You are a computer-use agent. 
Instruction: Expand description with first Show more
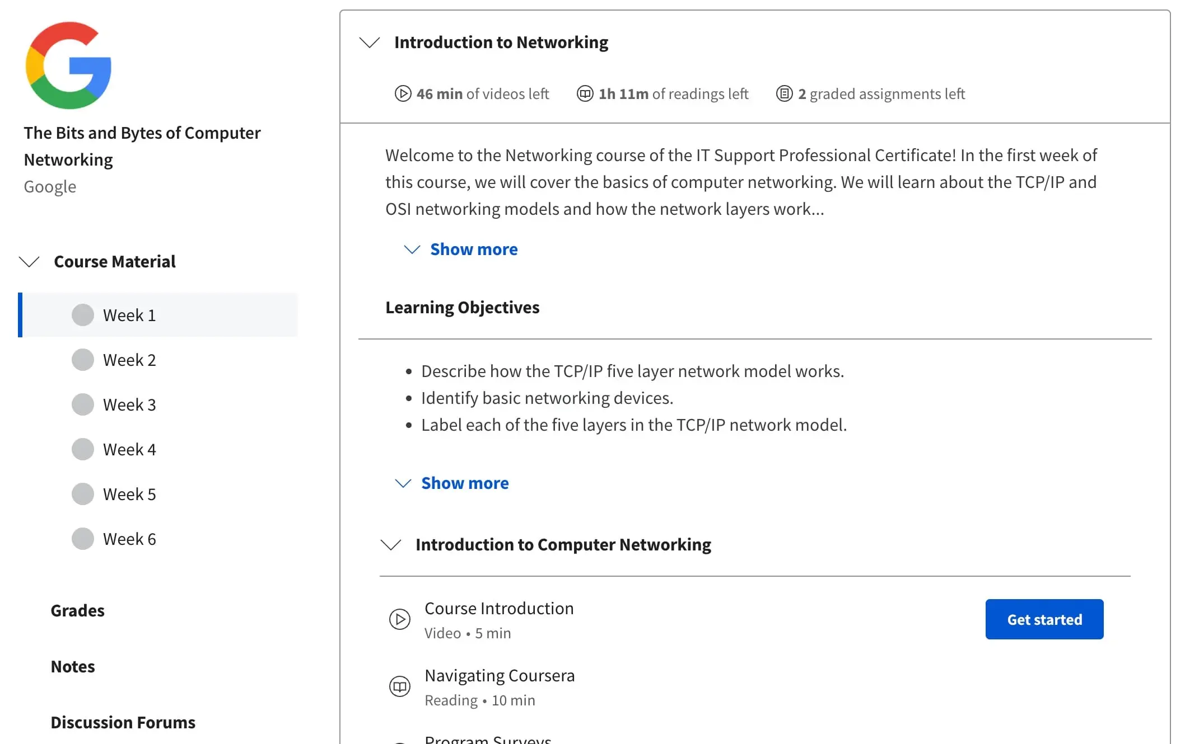(473, 249)
